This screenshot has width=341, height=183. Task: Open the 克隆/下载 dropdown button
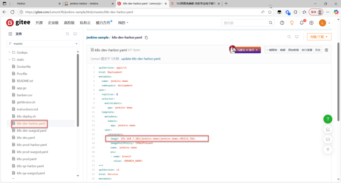(x=319, y=37)
